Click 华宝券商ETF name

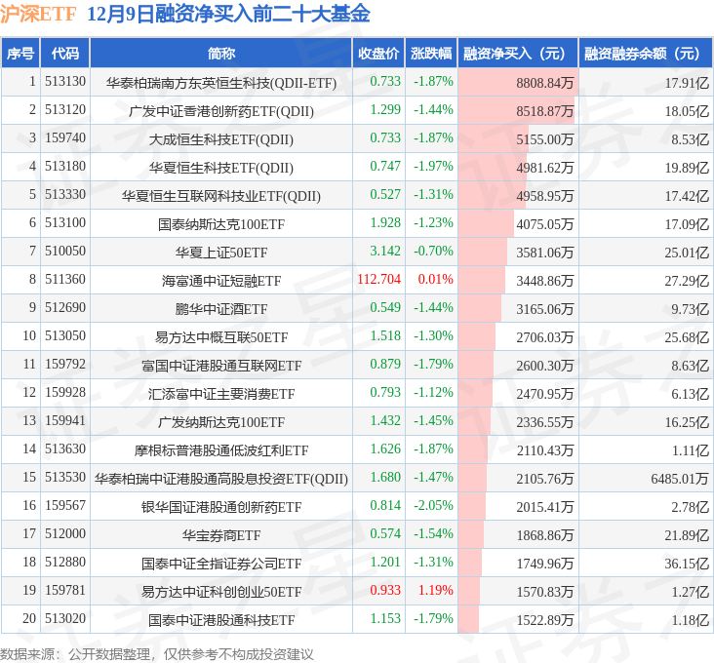click(x=221, y=534)
